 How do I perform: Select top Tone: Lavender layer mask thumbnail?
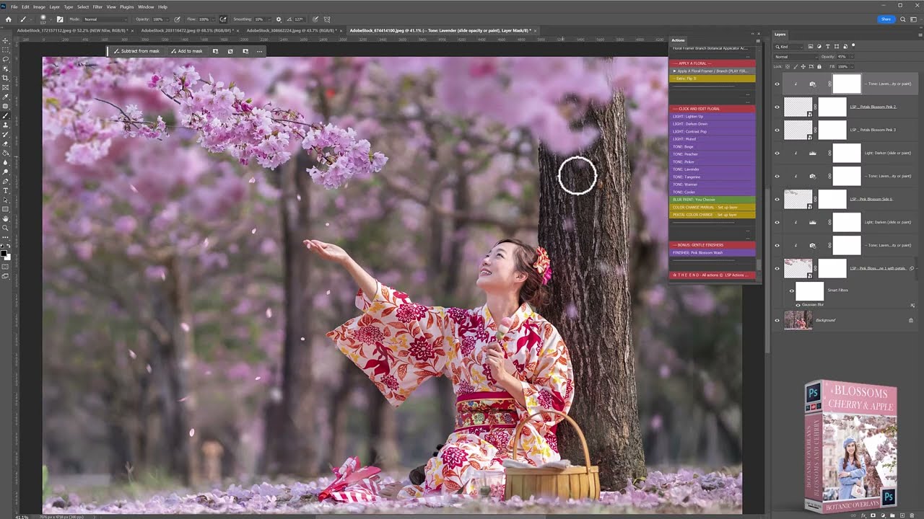[x=847, y=84]
